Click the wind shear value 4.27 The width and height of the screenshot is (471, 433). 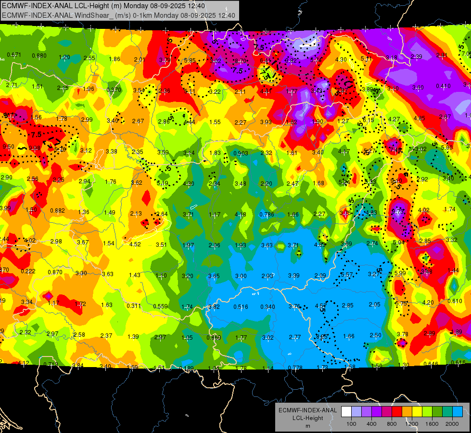click(x=394, y=119)
